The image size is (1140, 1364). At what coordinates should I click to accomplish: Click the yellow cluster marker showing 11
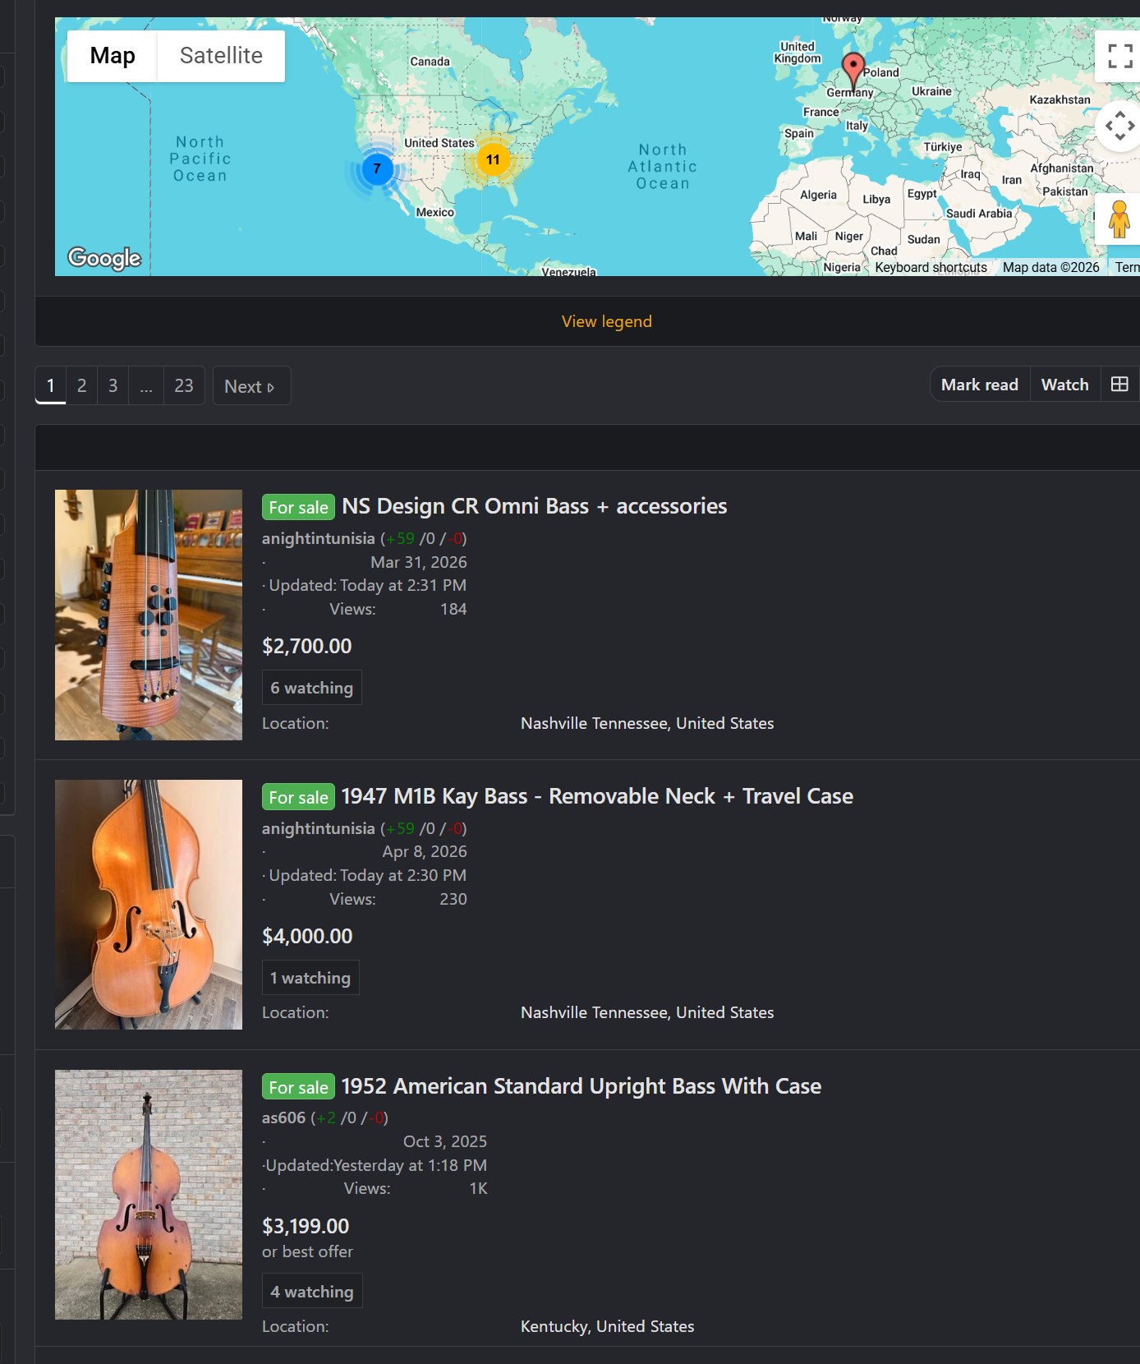(493, 159)
